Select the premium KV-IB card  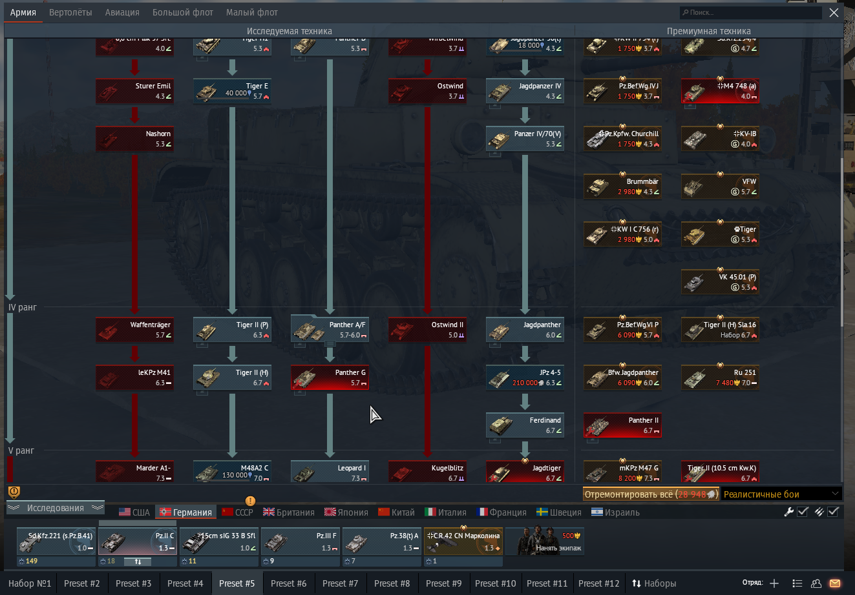click(720, 139)
